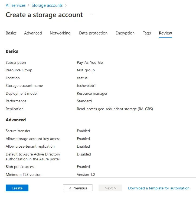This screenshot has height=200, width=196.
Task: Click chevron after All services breadcrumb
Action: coord(28,5)
